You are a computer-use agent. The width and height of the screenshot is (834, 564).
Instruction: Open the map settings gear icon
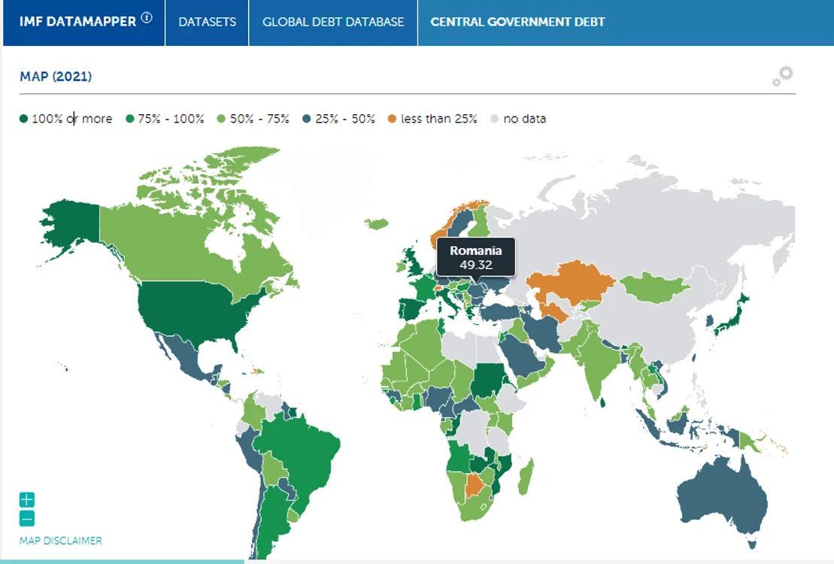point(783,75)
